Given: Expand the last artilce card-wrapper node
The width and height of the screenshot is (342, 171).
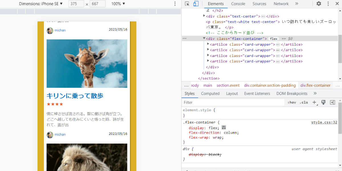Looking at the screenshot, I should [208, 61].
